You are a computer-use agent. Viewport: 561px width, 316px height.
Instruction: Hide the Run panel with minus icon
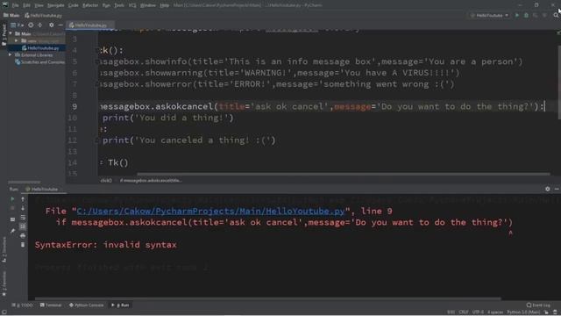(x=557, y=189)
